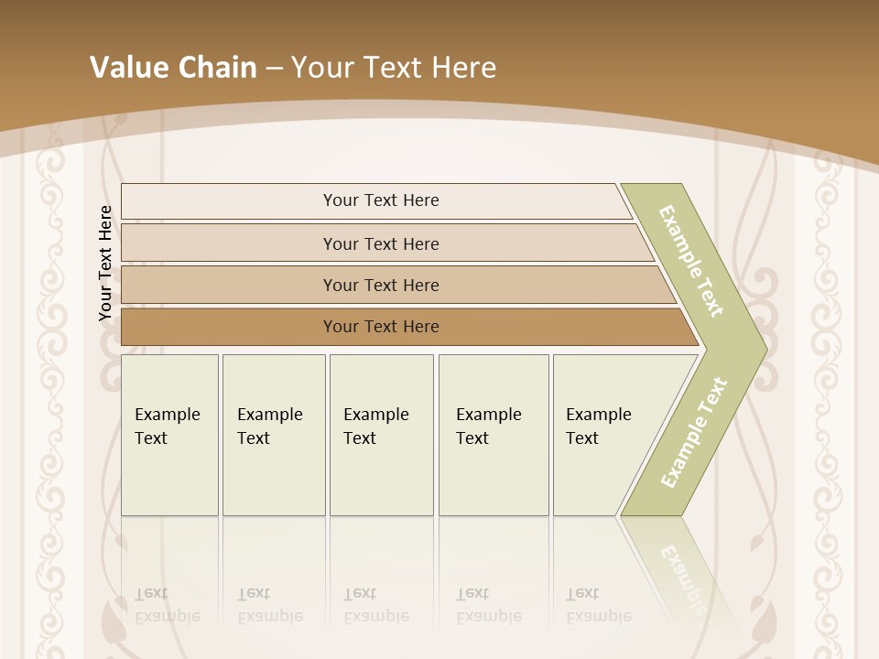Click the top, lightest "Your Text Here" bar

pos(380,200)
